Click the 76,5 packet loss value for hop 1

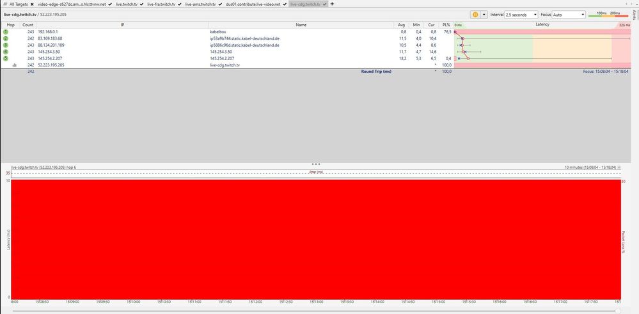446,32
